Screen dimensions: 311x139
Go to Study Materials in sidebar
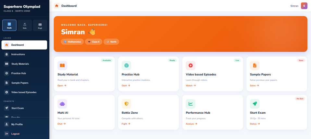(24, 64)
